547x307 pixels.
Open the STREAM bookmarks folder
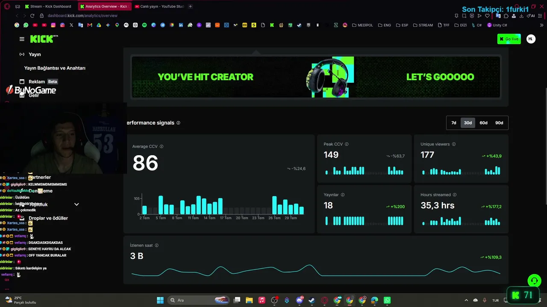pyautogui.click(x=423, y=25)
